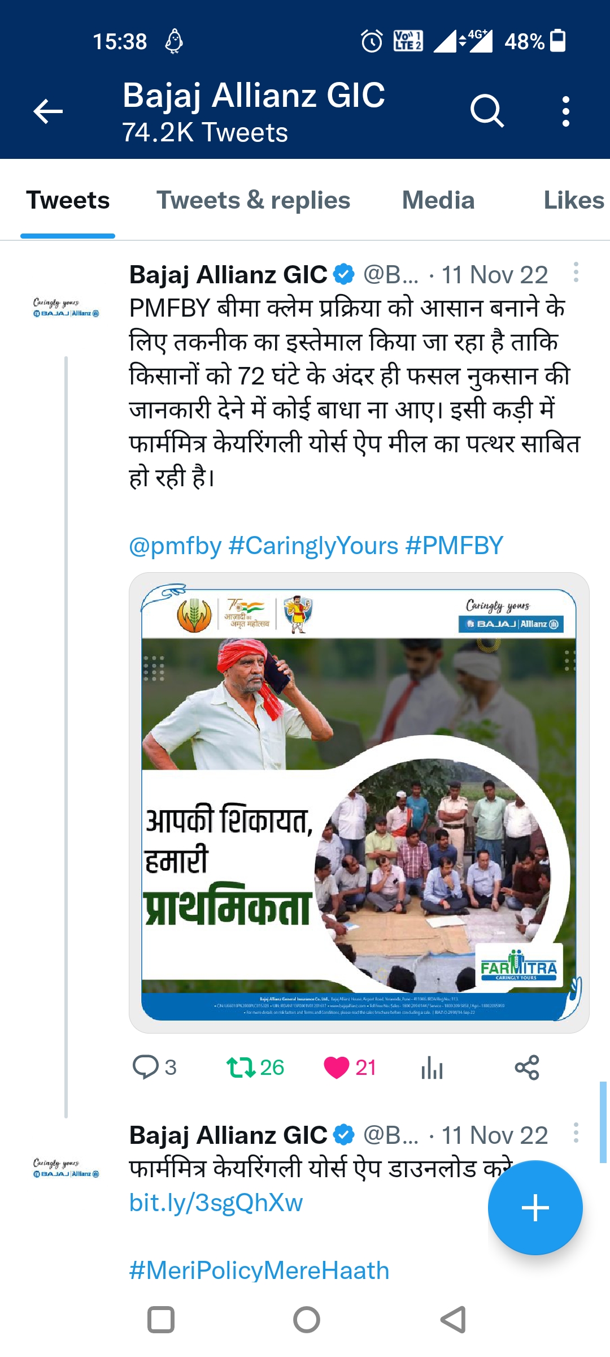This screenshot has height=1357, width=610.
Task: Unlike the PMFBY tweet heart
Action: coord(337,1067)
